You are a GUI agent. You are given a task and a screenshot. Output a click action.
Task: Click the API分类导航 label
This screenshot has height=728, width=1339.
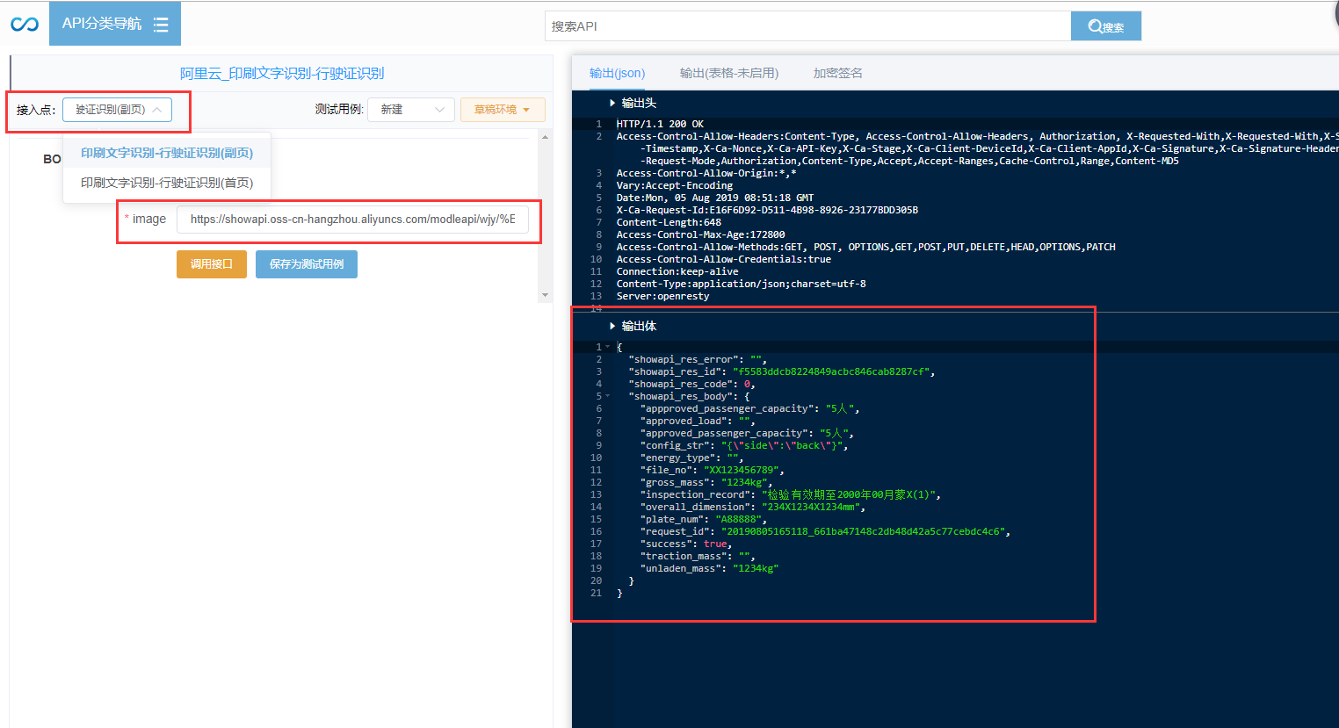pyautogui.click(x=102, y=24)
